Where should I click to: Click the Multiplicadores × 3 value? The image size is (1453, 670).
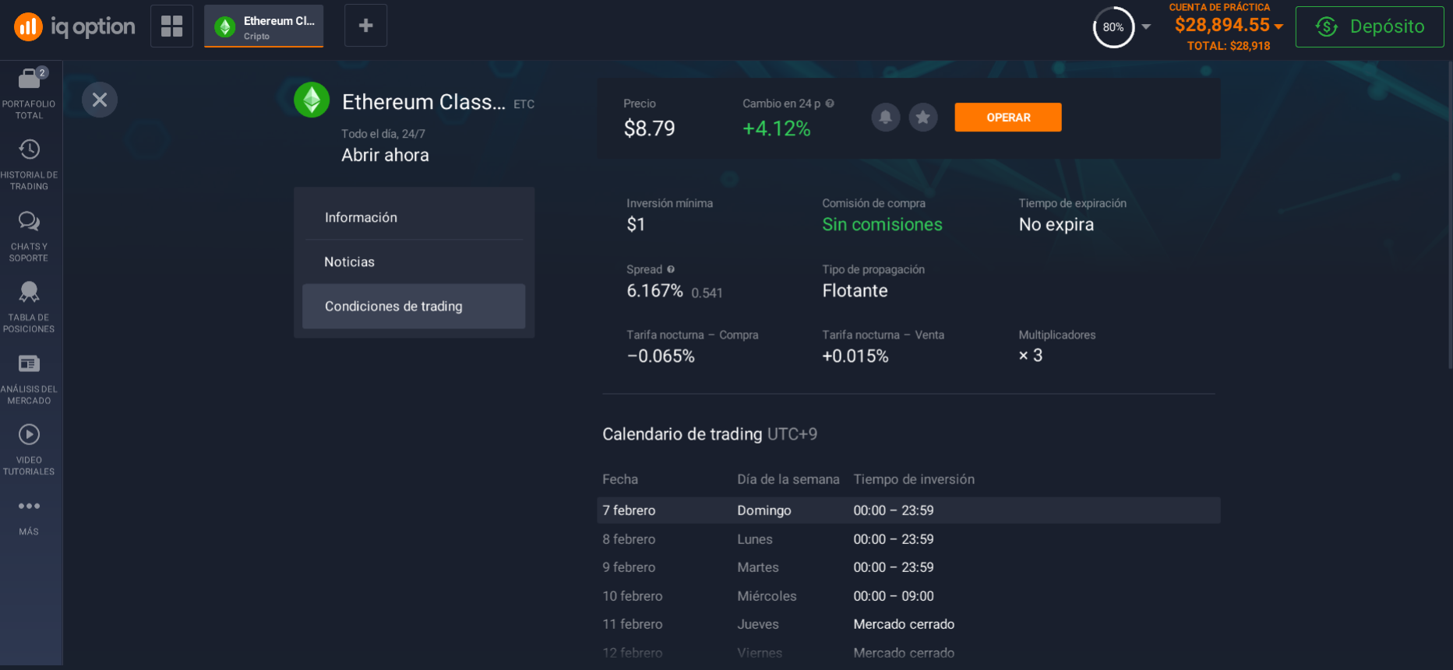1030,356
